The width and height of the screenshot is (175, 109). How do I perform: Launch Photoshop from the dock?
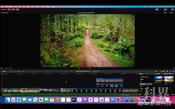pyautogui.click(x=148, y=100)
